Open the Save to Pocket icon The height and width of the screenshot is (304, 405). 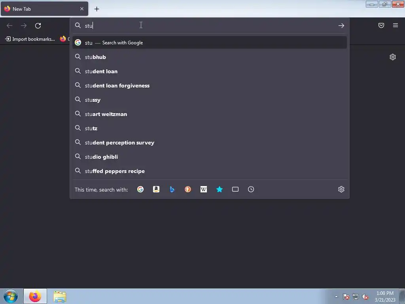point(381,25)
